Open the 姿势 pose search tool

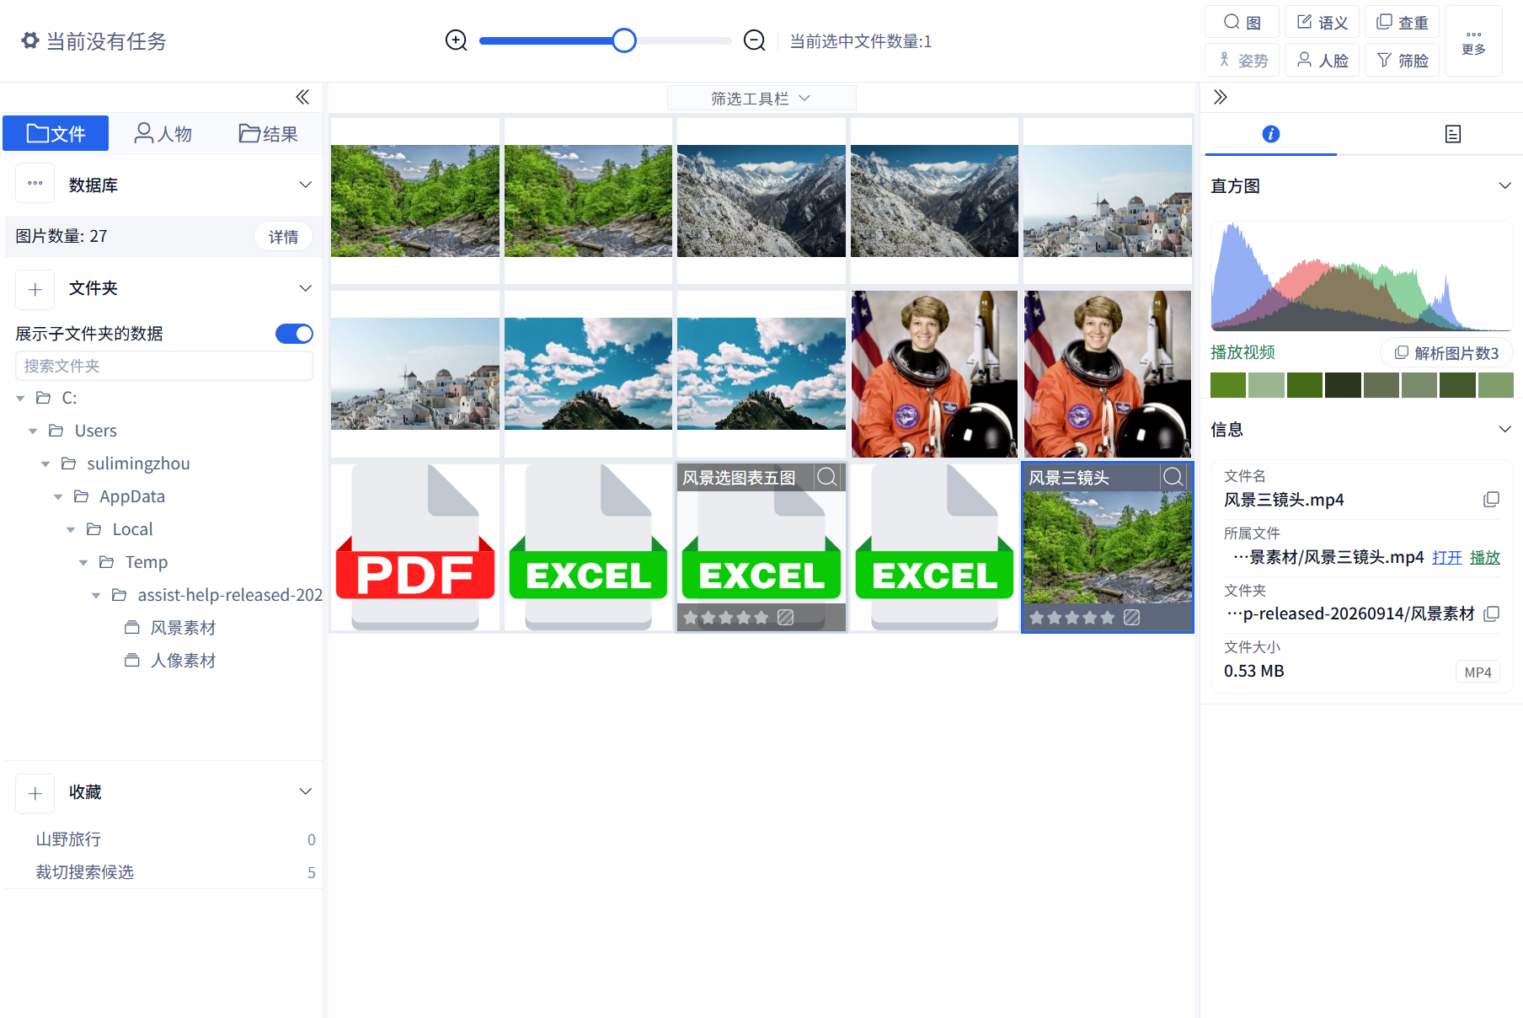pyautogui.click(x=1242, y=60)
